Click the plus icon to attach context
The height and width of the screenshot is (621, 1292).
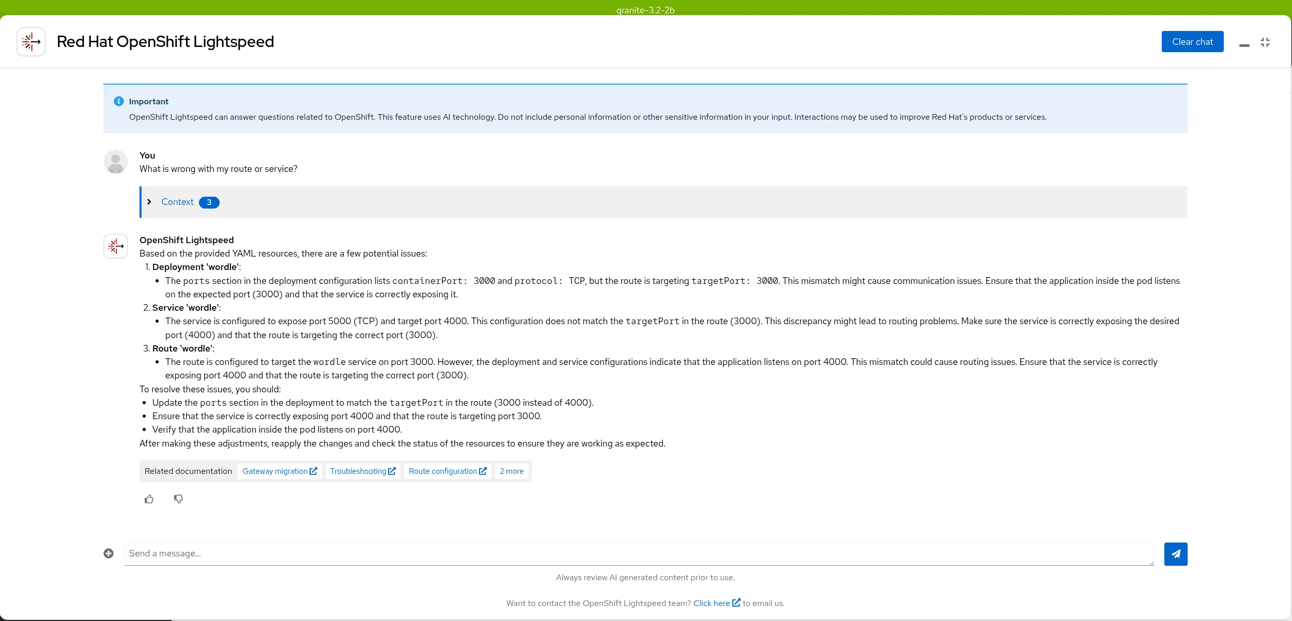click(x=109, y=553)
